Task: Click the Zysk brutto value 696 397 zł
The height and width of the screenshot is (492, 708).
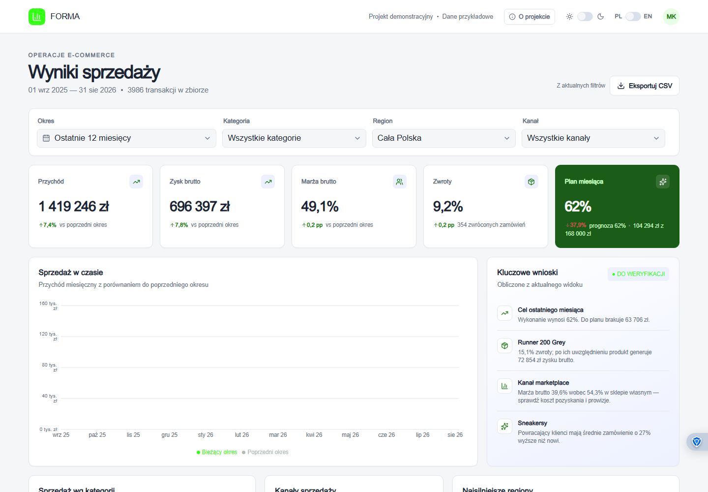Action: 200,207
